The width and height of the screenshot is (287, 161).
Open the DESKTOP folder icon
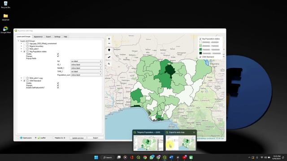5,17
